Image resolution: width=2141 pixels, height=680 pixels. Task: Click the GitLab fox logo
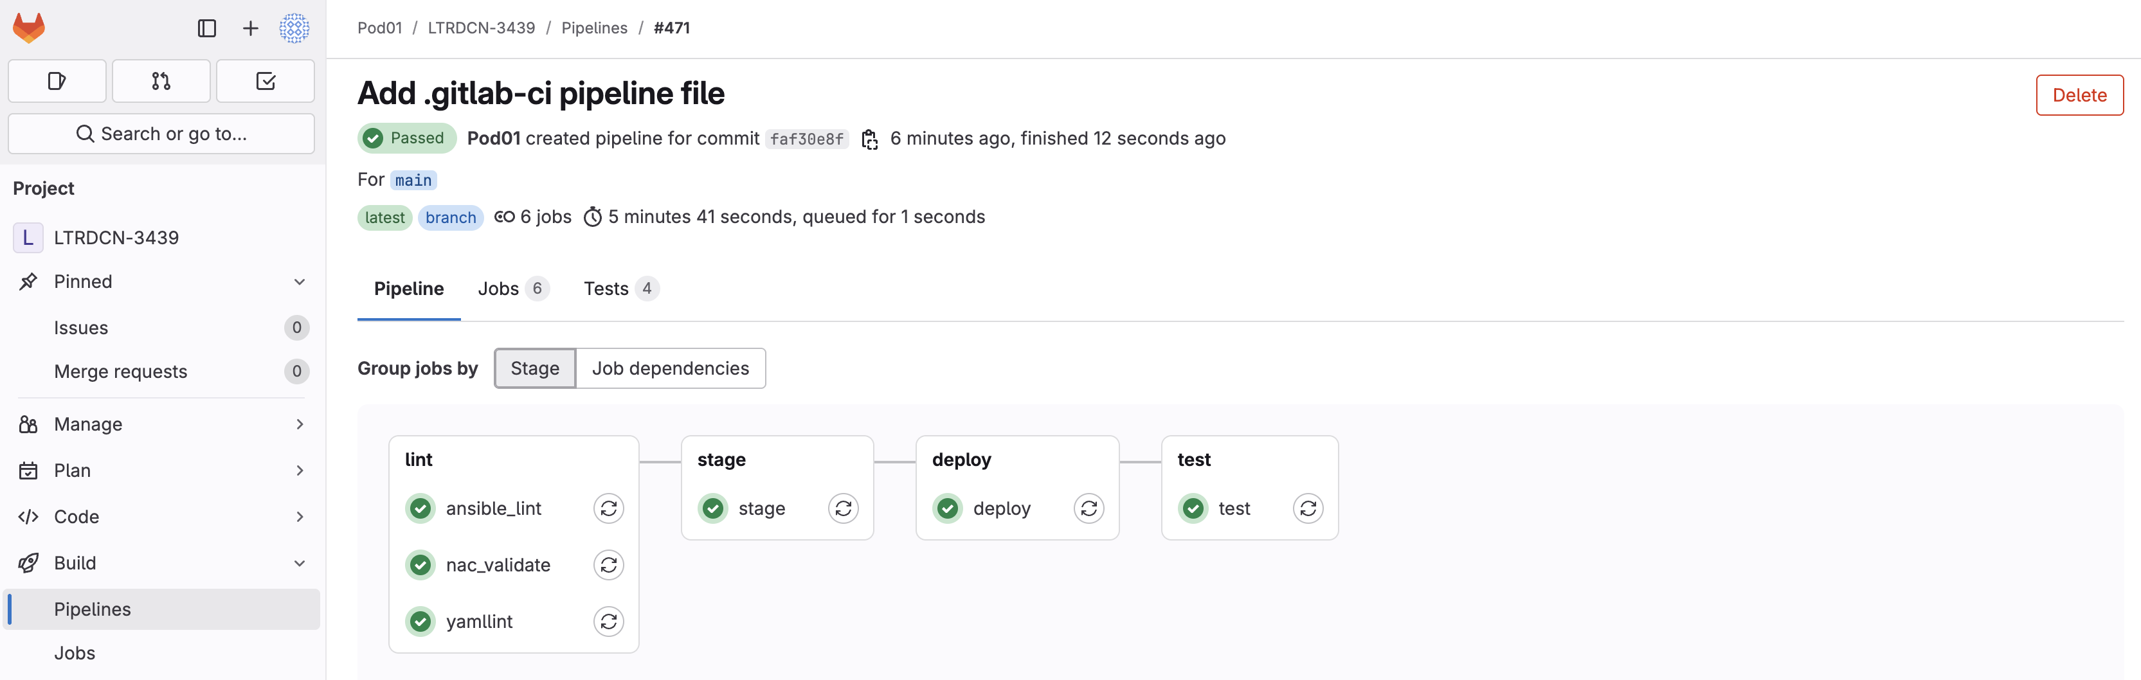pyautogui.click(x=29, y=28)
